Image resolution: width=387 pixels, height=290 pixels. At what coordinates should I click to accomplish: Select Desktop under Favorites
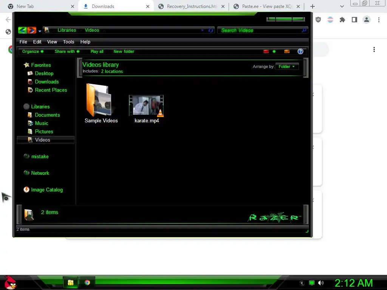point(44,73)
